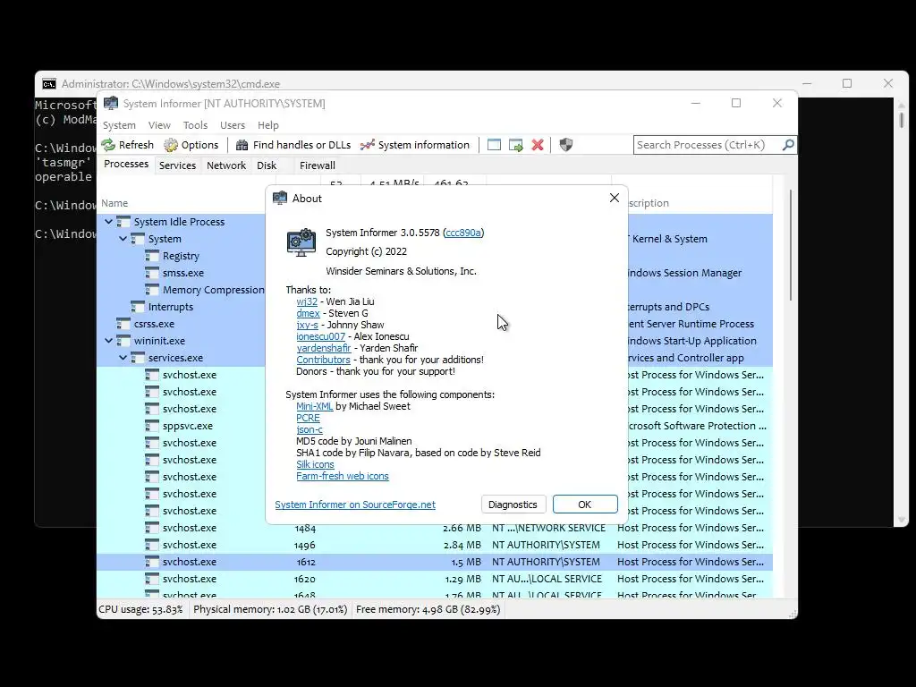Click the Refresh toolbar icon

[108, 145]
